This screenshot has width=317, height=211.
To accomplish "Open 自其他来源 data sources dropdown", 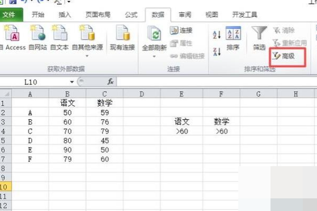I will (87, 41).
